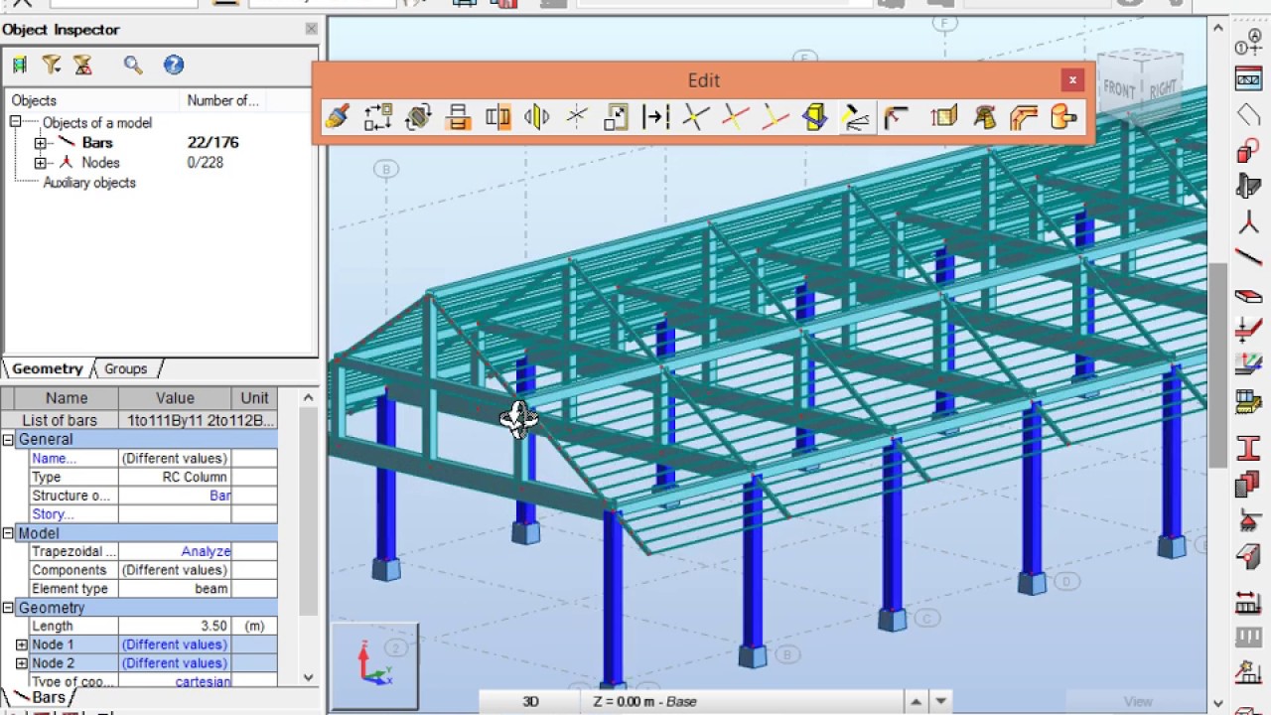Click the paintbrush icon in Edit toolbar
Screen dimensions: 1271x715
[338, 117]
